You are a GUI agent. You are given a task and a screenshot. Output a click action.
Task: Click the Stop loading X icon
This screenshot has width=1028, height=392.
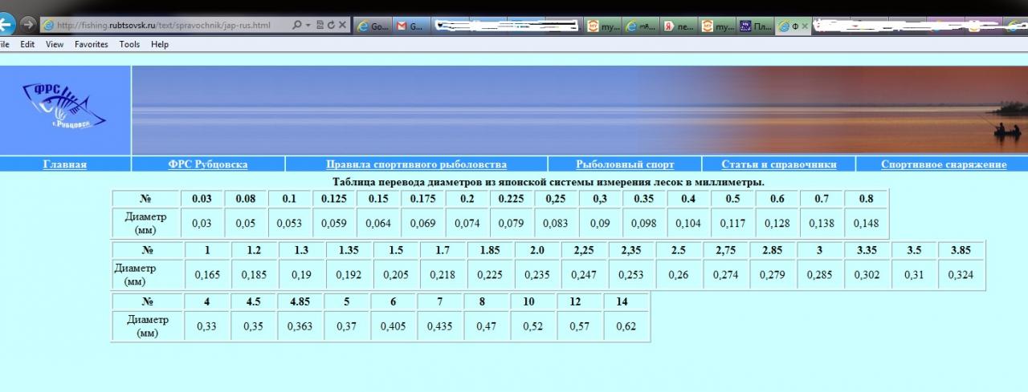click(x=343, y=26)
